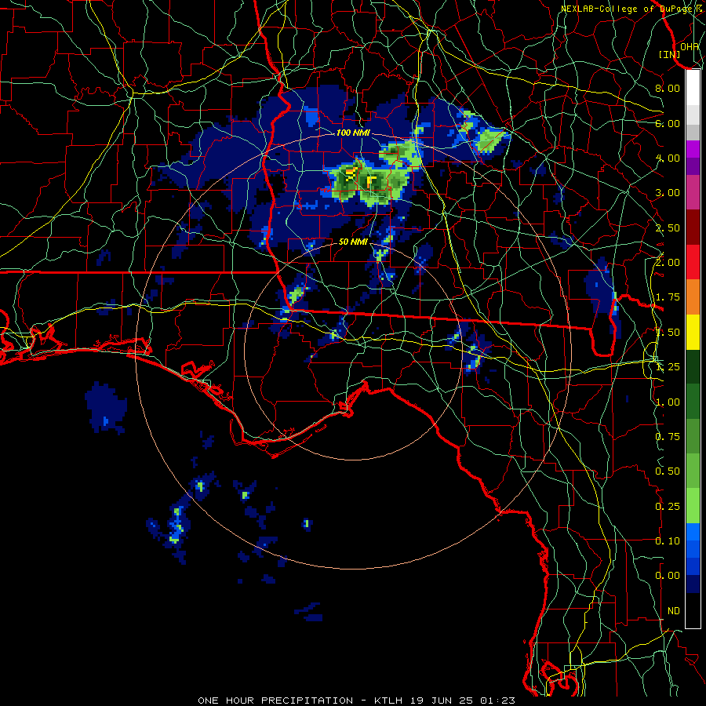Click the '0.00' legend value
The height and width of the screenshot is (706, 706).
pos(668,576)
